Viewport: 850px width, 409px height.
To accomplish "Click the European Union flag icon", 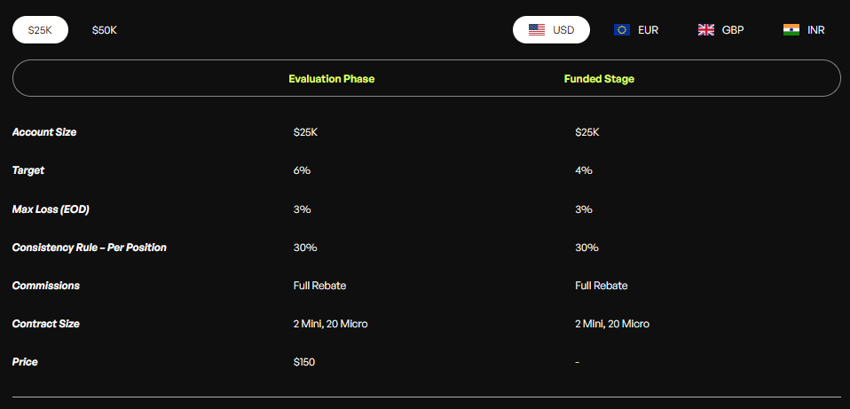I will pos(622,29).
